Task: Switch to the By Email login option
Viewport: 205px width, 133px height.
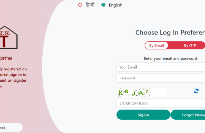Action: [x=156, y=45]
